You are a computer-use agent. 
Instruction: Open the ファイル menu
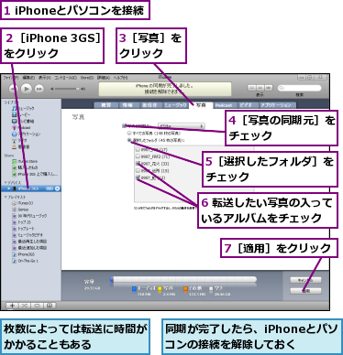click(11, 78)
